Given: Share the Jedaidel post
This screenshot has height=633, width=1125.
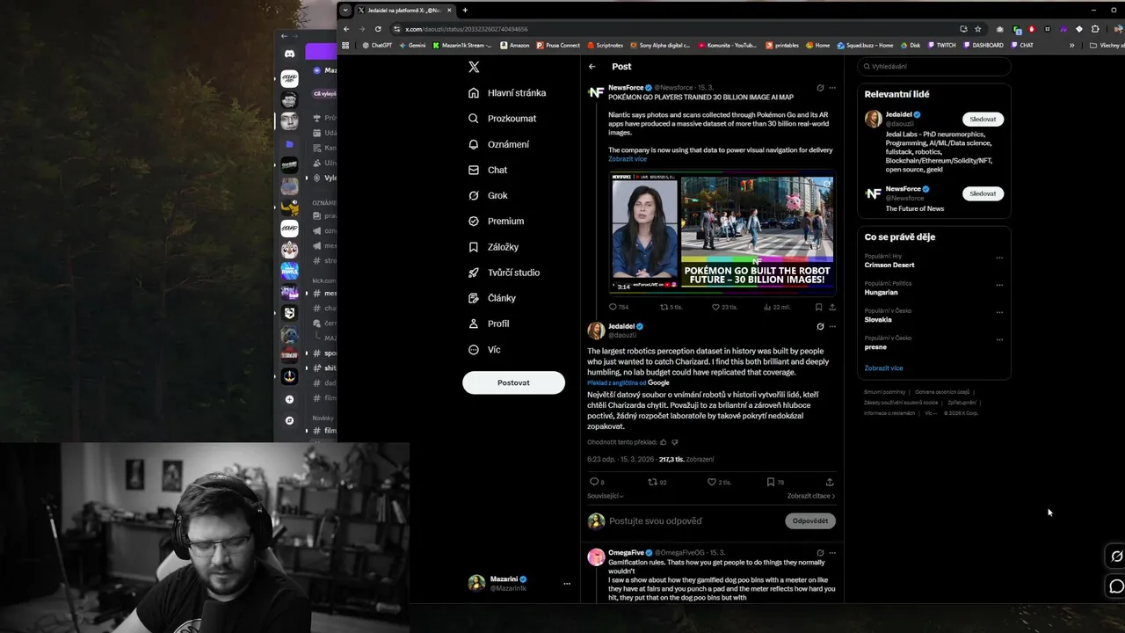Looking at the screenshot, I should [829, 482].
